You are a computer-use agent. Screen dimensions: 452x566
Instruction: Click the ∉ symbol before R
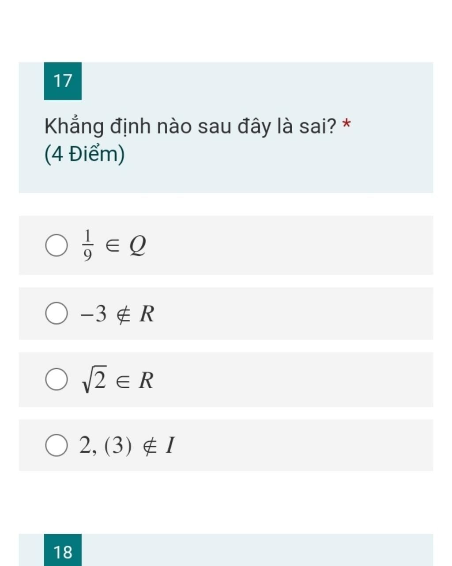[124, 314]
